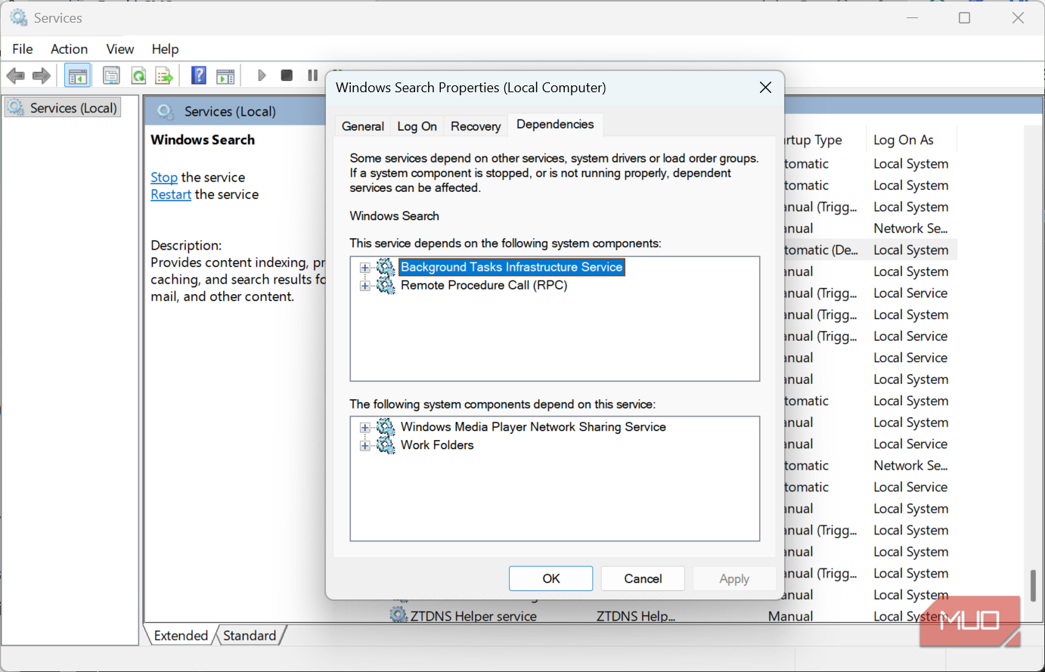The image size is (1045, 672).
Task: Expand the Work Folders dependency node
Action: pos(365,446)
